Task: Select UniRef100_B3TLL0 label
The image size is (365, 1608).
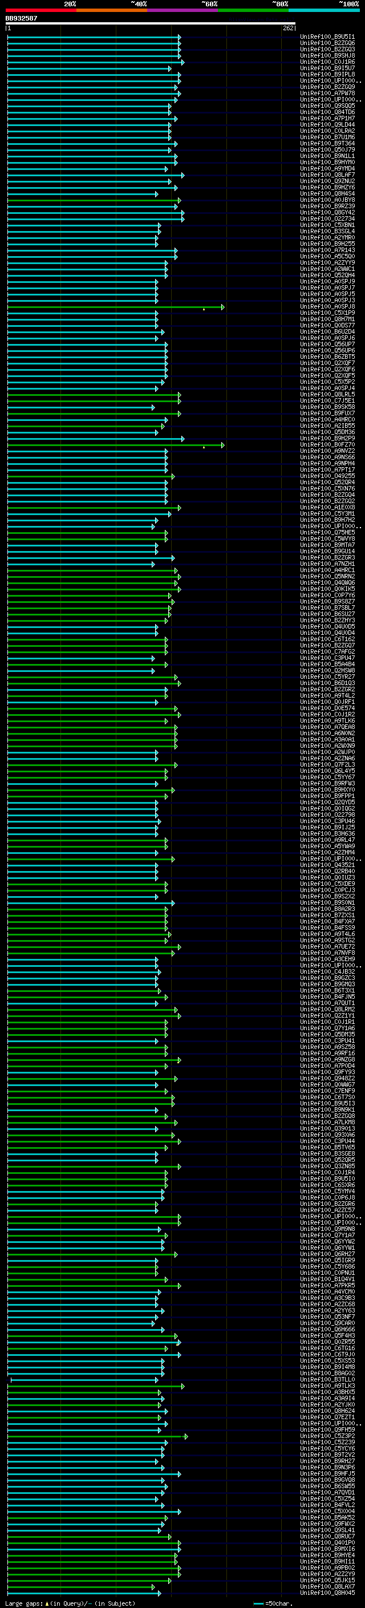Action: click(327, 1379)
